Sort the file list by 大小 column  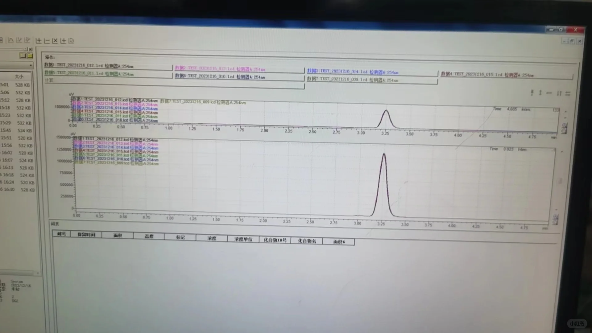(x=19, y=76)
